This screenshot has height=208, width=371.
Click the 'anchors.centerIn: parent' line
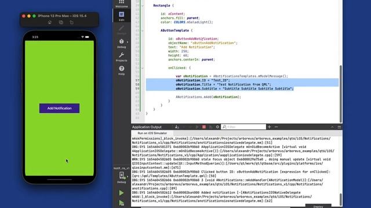(191, 60)
